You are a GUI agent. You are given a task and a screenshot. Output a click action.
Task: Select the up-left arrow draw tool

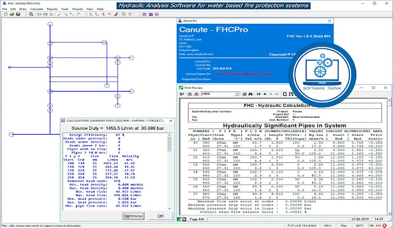coord(71,14)
